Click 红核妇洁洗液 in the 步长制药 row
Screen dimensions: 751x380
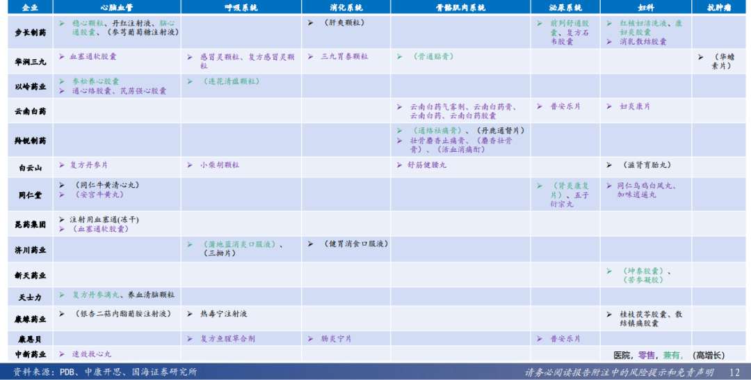643,23
